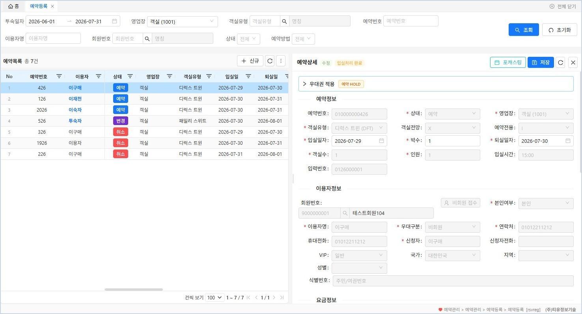
Task: Click the refresh icon in 예약상세 header
Action: 561,62
